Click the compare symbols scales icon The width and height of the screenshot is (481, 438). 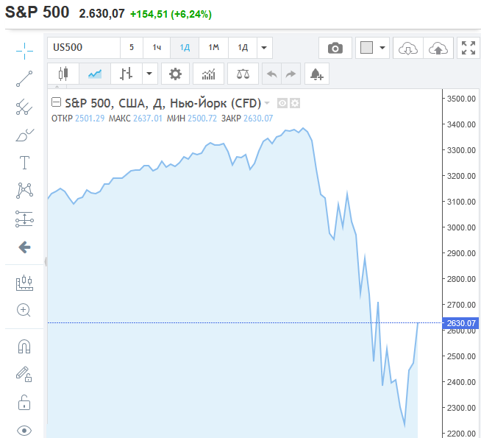(242, 74)
